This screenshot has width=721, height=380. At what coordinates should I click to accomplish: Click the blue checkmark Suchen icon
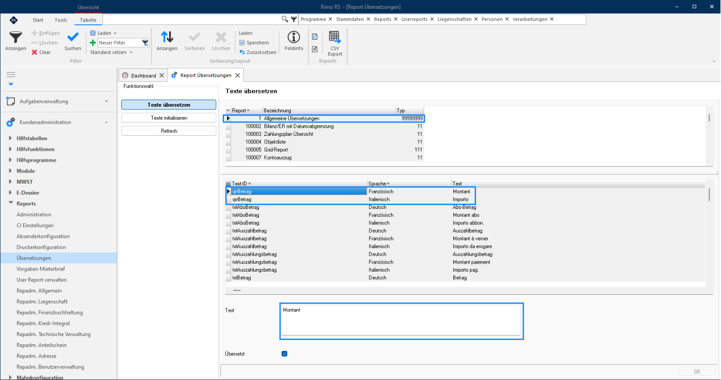(x=73, y=37)
